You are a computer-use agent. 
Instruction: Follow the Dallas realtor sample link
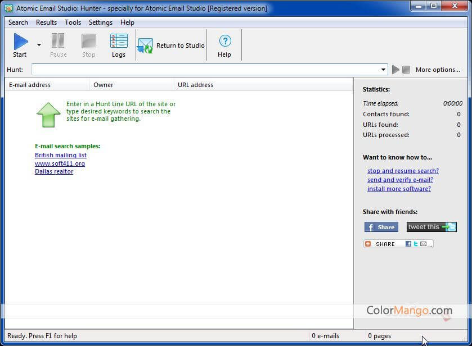54,171
